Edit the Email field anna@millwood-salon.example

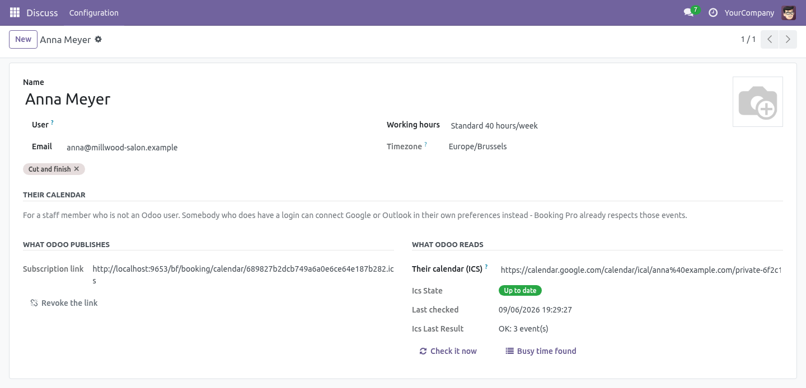(215, 148)
